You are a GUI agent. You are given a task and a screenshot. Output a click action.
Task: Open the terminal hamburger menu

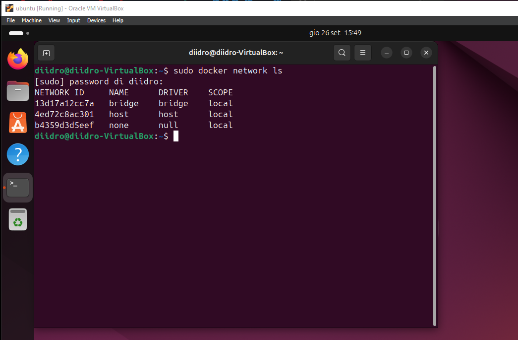362,52
